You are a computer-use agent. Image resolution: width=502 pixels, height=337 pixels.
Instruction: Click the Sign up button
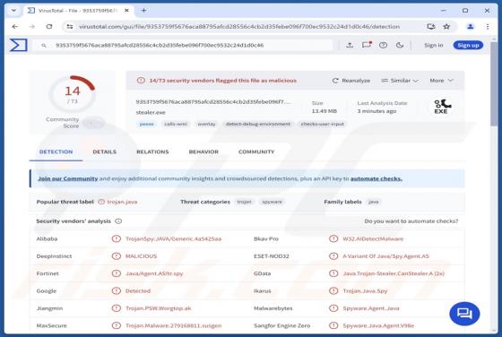pos(468,45)
